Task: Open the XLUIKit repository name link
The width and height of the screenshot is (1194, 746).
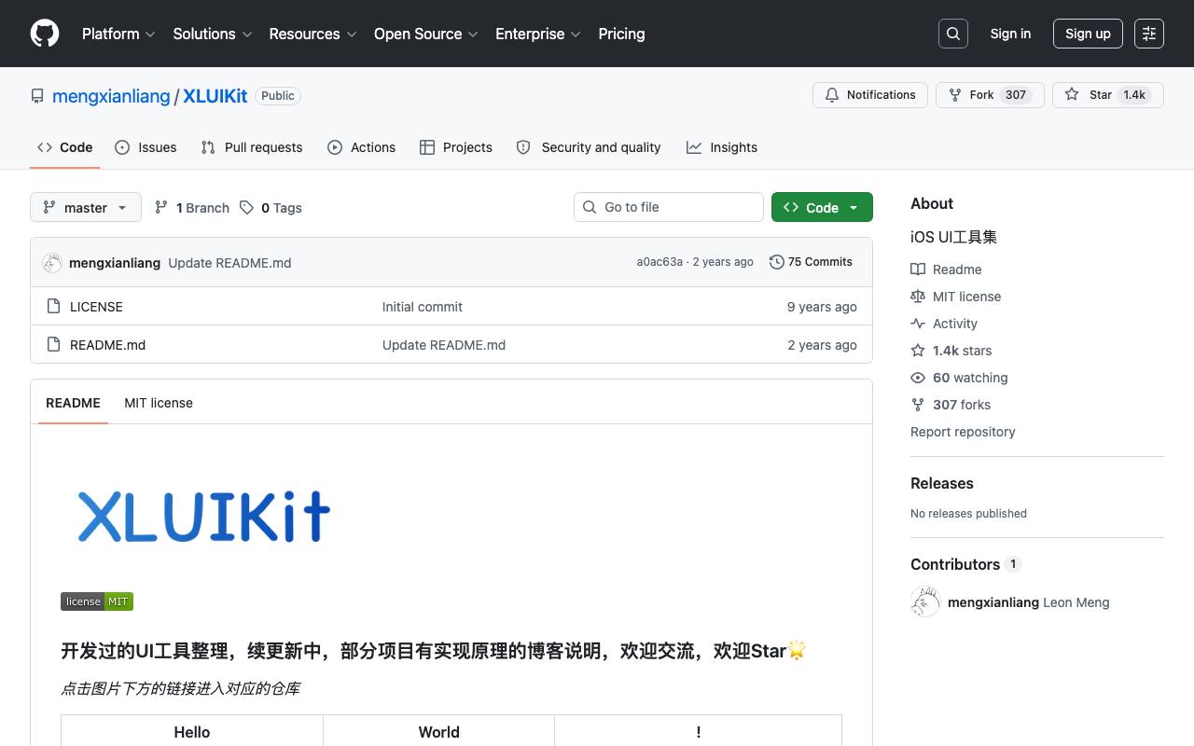Action: (x=215, y=96)
